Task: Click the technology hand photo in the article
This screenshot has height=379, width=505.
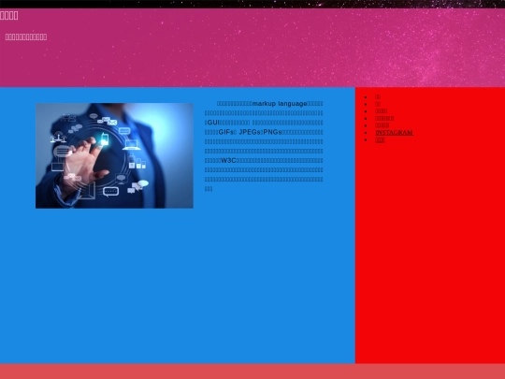Action: [114, 155]
